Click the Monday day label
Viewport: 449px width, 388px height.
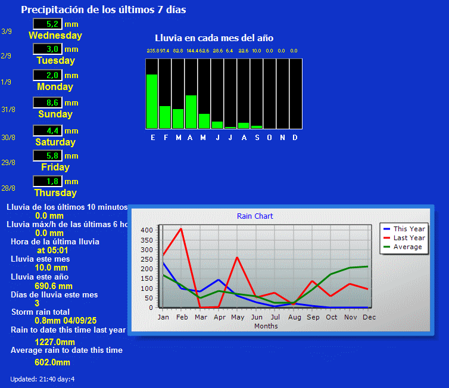[55, 86]
